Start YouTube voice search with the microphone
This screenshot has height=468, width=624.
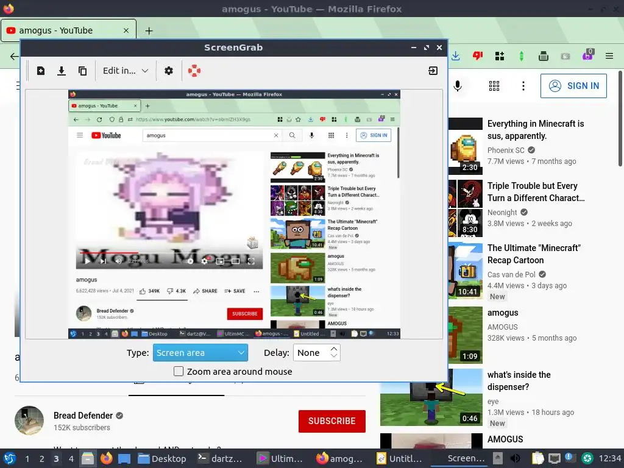click(x=458, y=86)
